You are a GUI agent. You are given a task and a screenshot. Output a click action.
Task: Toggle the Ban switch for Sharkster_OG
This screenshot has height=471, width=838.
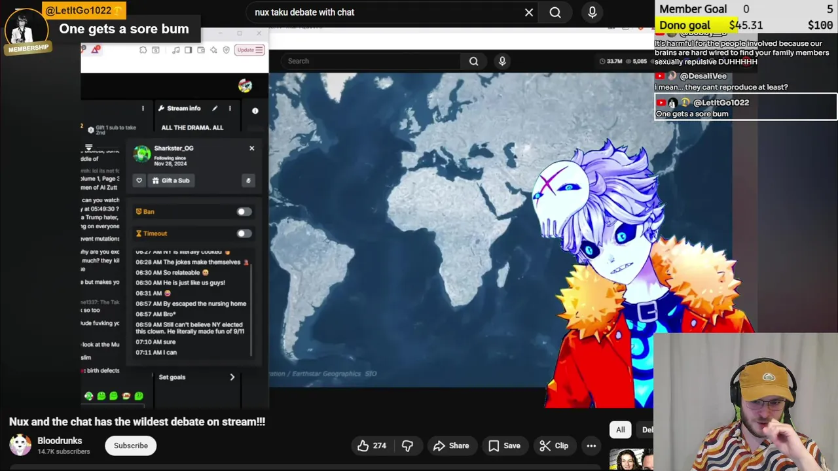coord(244,211)
